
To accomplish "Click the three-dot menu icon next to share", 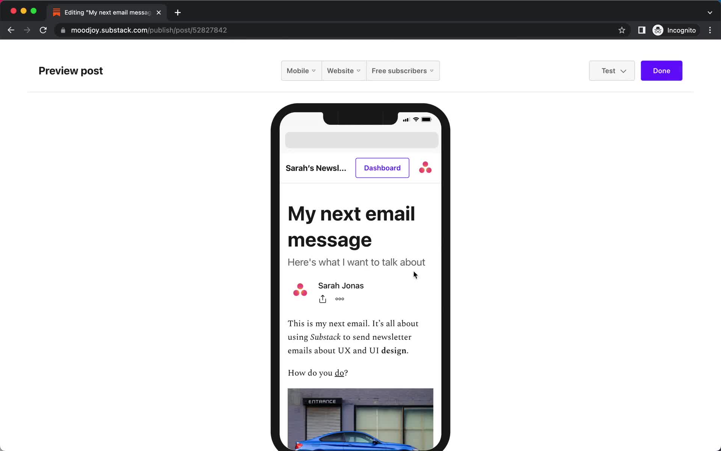I will pyautogui.click(x=340, y=299).
